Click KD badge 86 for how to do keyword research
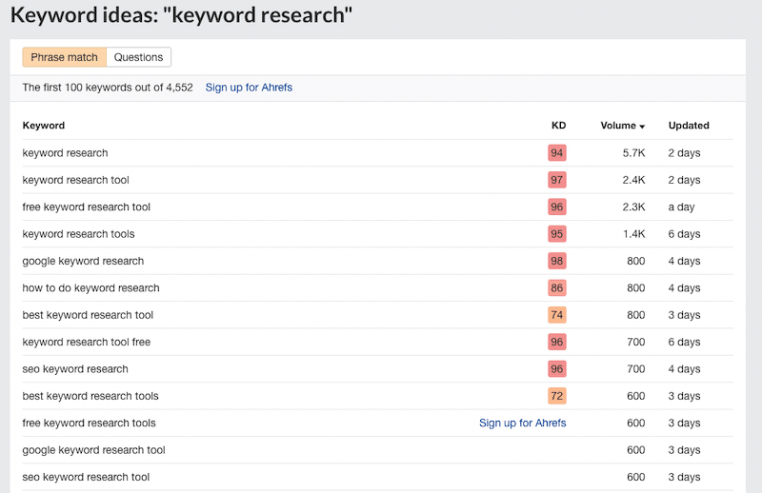The image size is (762, 493). click(x=557, y=288)
